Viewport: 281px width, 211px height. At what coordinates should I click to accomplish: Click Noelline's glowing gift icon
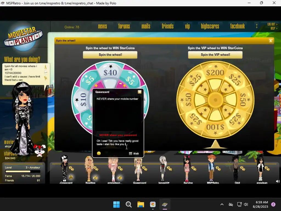click(95, 177)
